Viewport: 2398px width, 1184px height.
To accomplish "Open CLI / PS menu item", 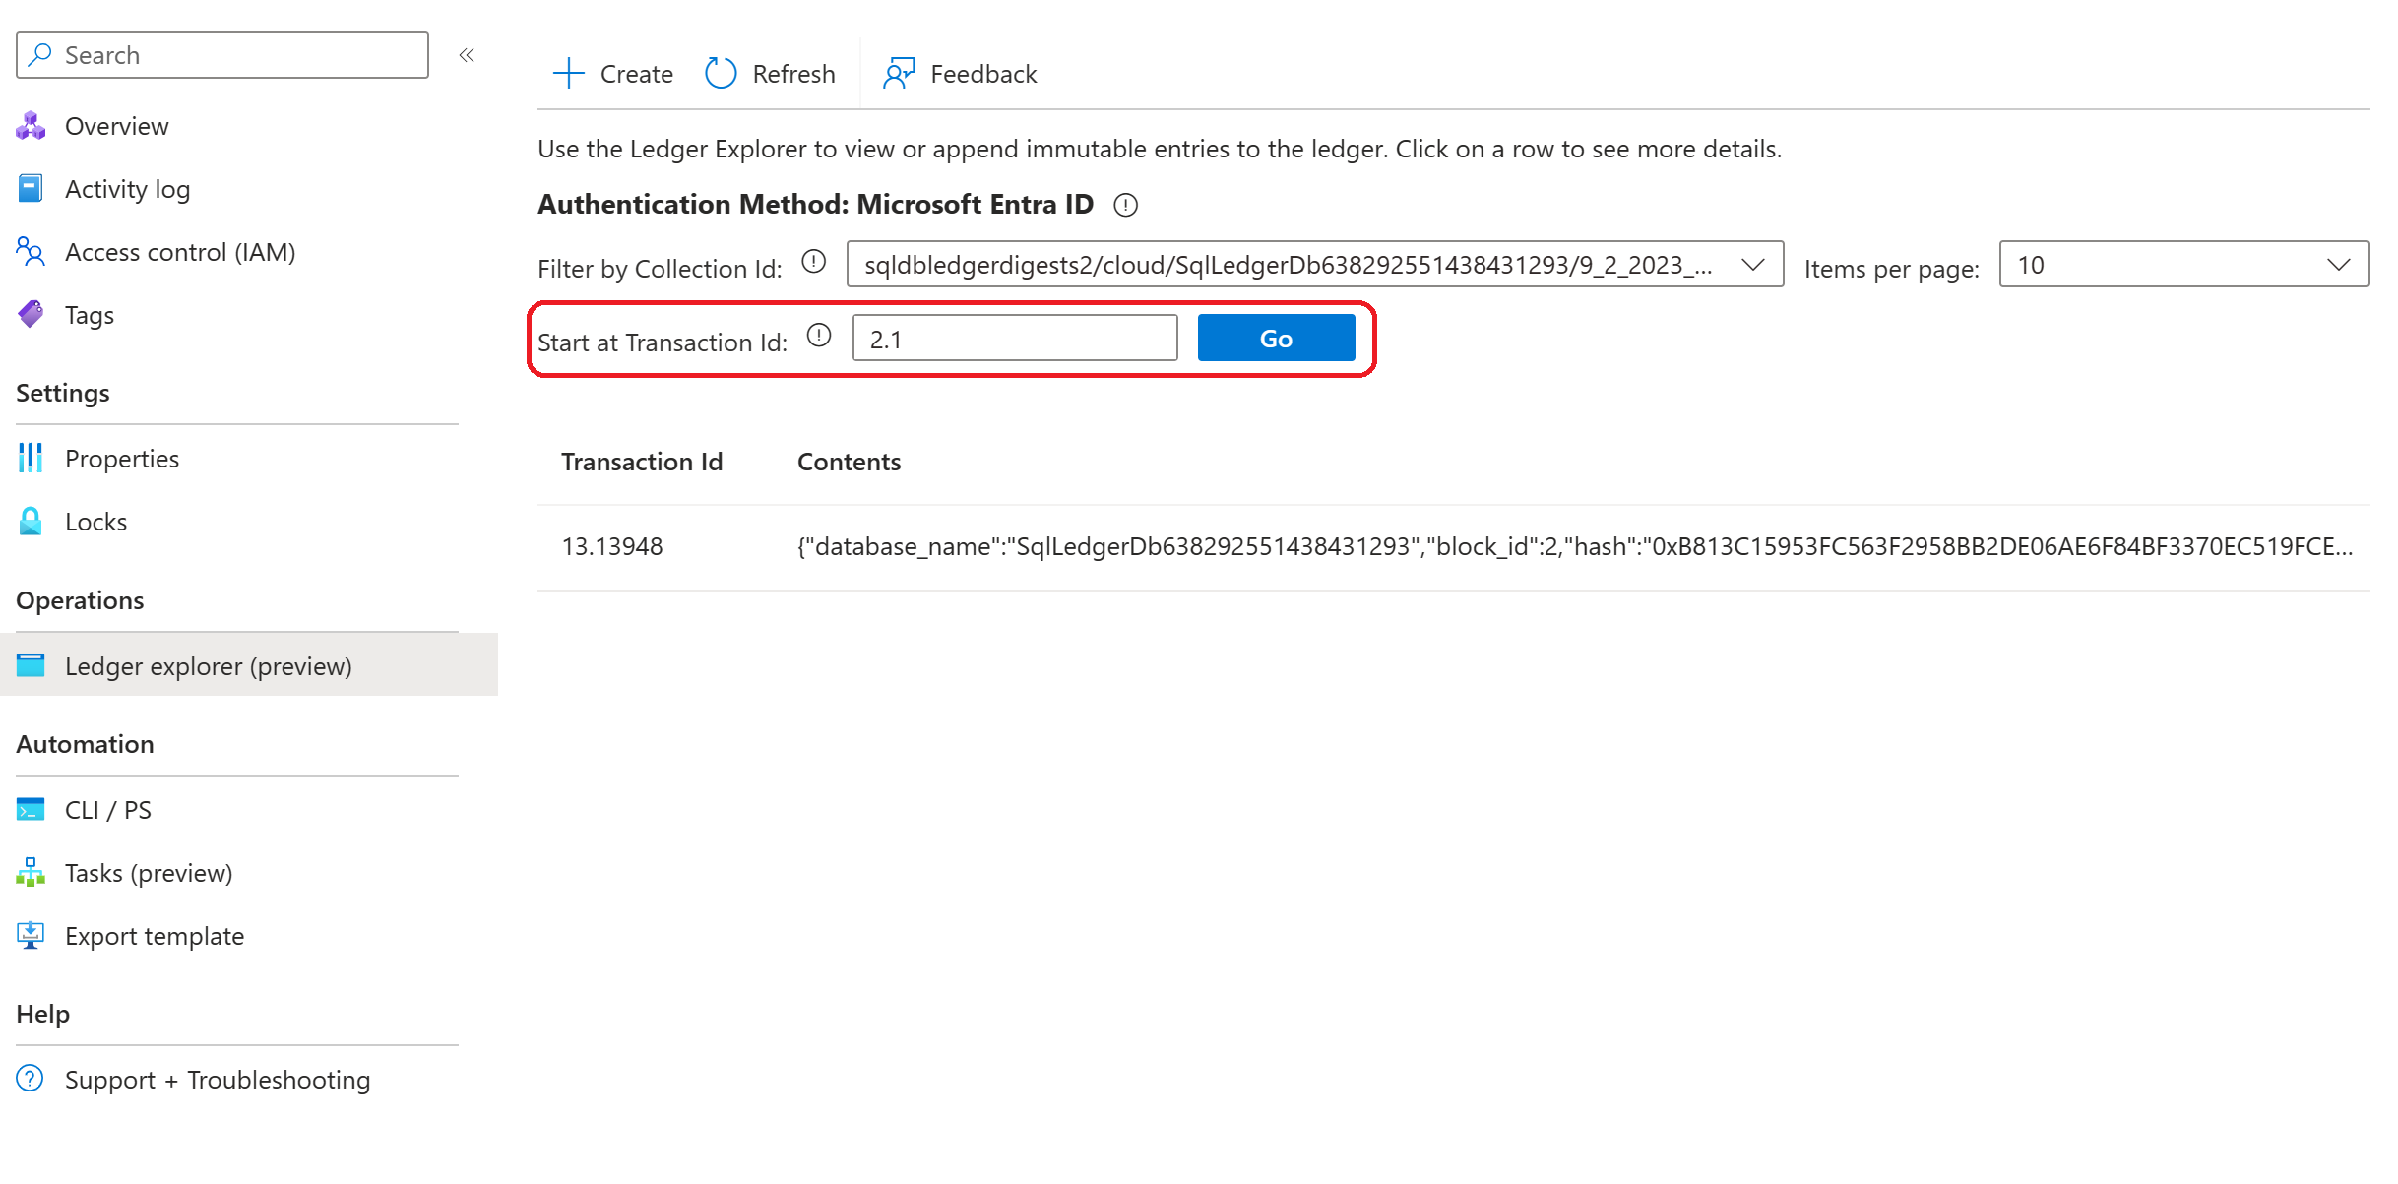I will click(x=108, y=810).
